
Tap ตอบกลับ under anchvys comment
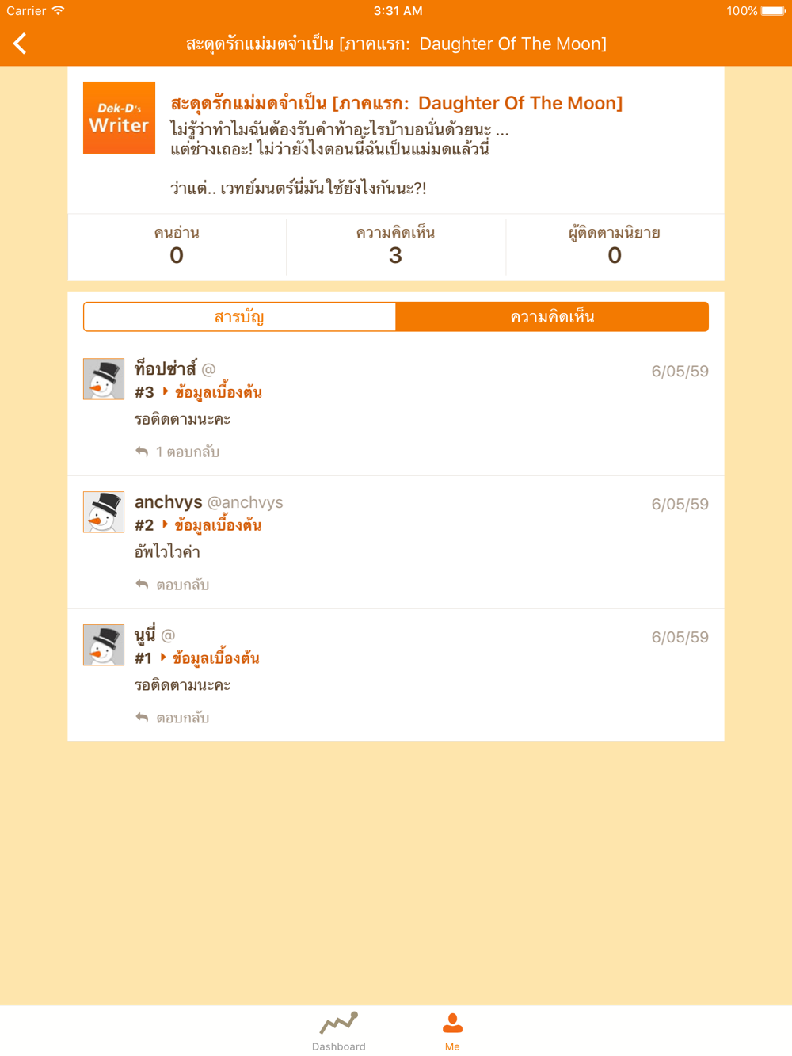[x=182, y=585]
